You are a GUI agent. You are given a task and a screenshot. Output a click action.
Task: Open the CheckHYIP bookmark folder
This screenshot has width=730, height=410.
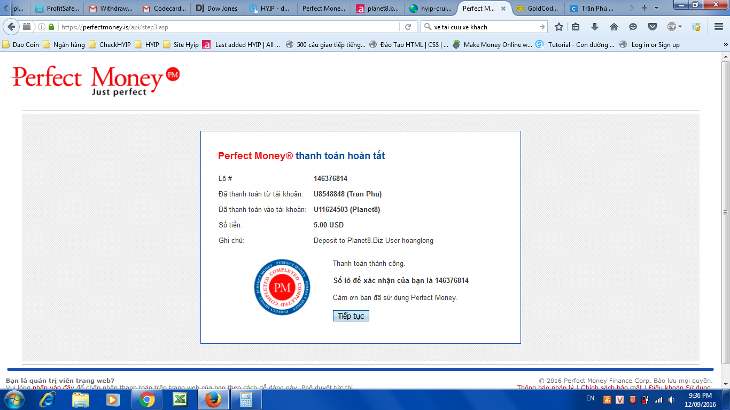click(x=110, y=45)
